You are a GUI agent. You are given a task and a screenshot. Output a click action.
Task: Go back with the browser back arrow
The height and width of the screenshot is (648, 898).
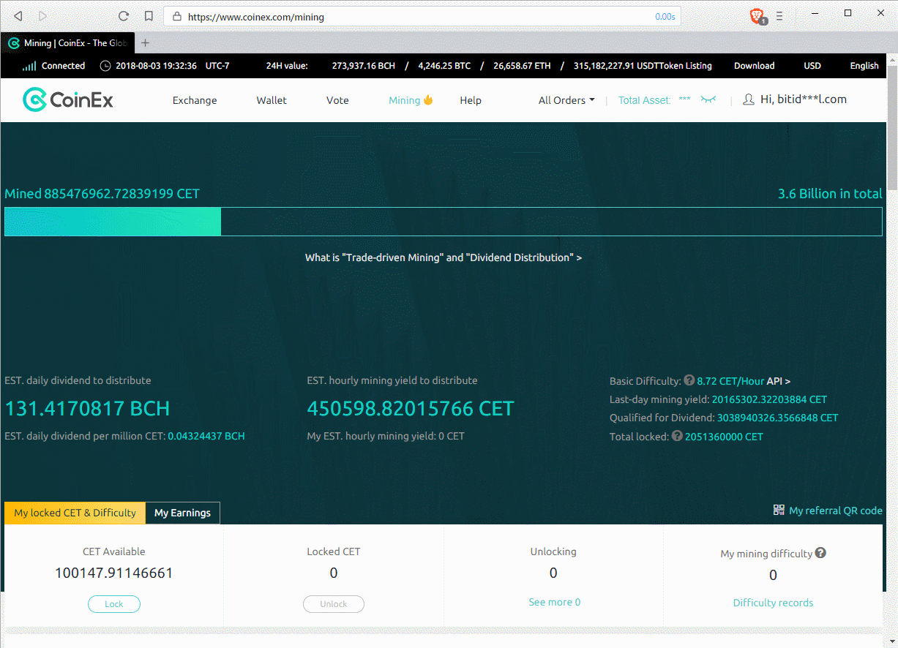(x=18, y=16)
